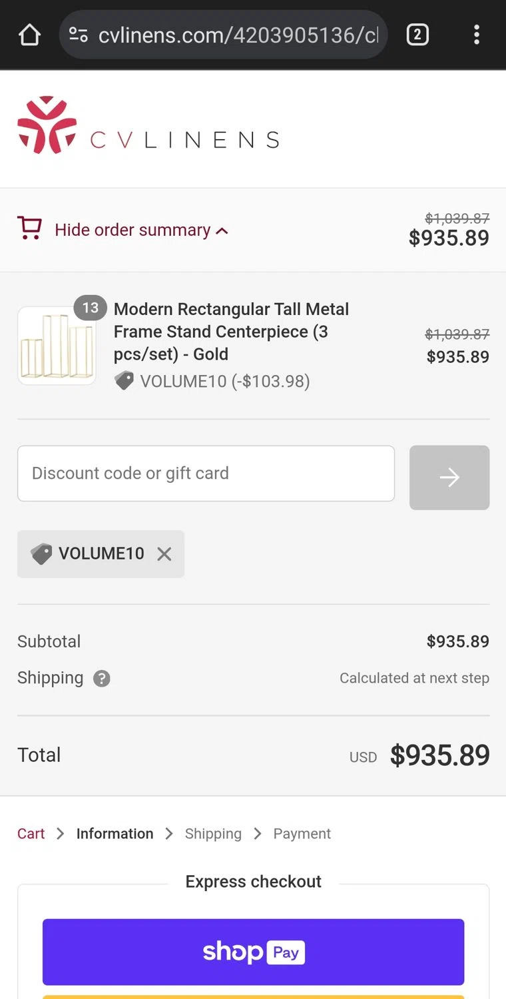Submit discount code with arrow button
506x999 pixels.
[449, 478]
